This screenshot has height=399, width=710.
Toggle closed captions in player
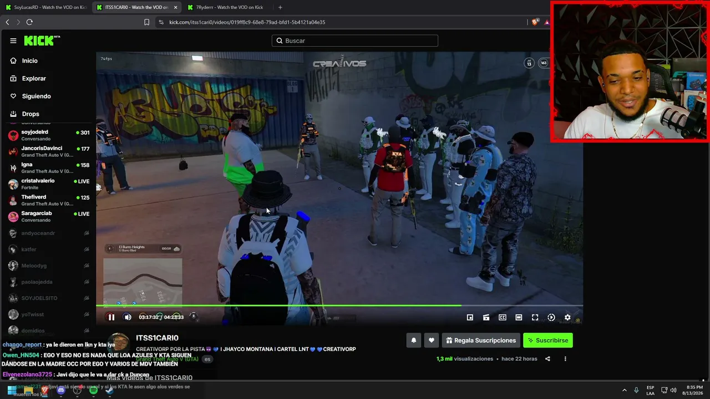coord(503,318)
